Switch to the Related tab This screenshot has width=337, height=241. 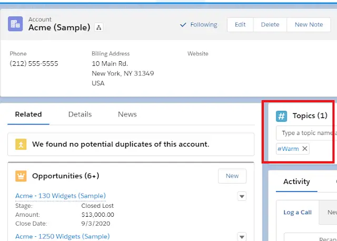pos(28,114)
